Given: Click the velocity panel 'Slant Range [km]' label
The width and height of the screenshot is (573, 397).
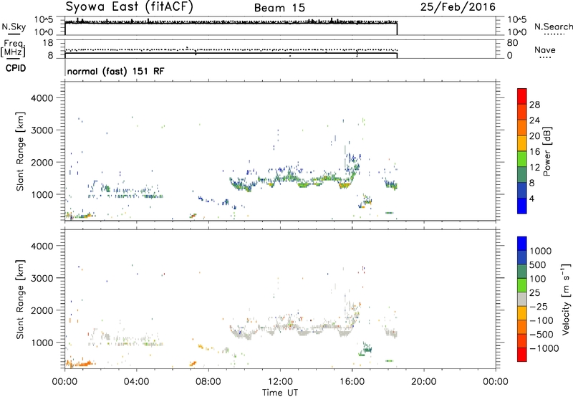Looking at the screenshot, I should pos(20,299).
